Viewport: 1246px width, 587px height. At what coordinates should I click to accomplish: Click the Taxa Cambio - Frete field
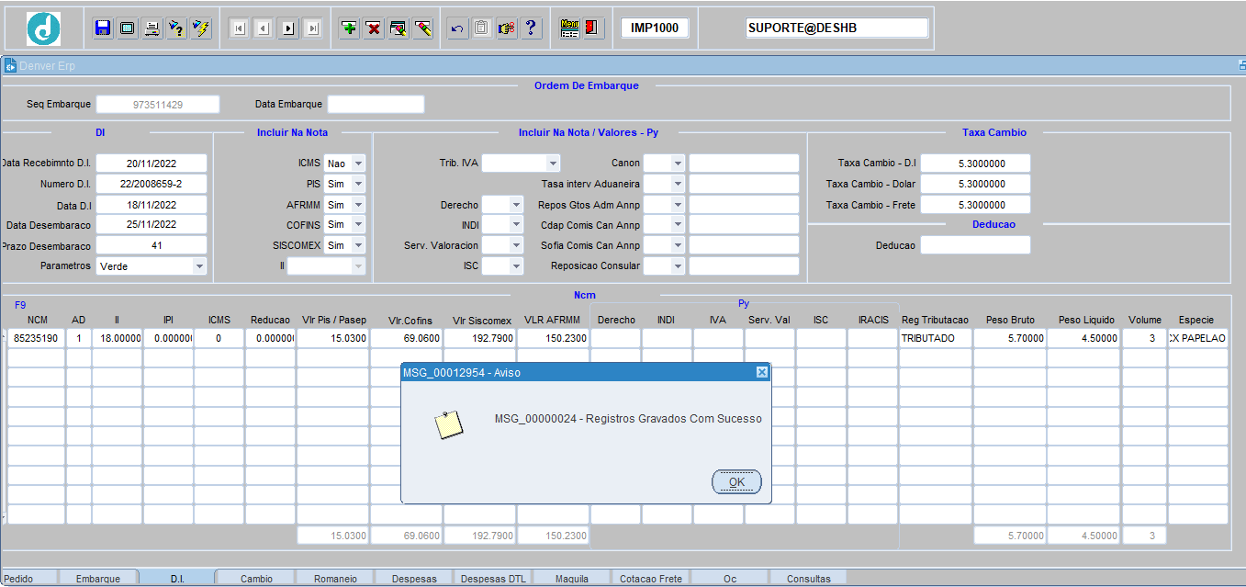[975, 205]
